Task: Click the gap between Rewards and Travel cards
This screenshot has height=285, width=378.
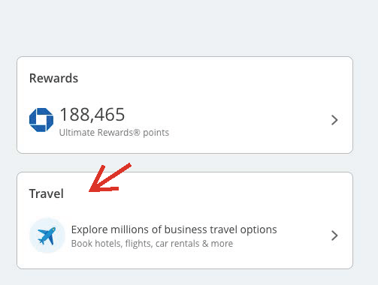Action: coord(225,163)
